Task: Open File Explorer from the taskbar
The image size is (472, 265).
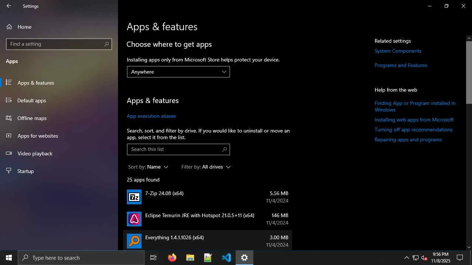Action: [x=190, y=258]
